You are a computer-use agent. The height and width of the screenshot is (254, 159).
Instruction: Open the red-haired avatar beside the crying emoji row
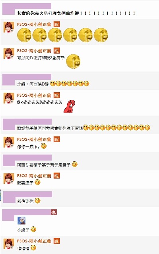pos(9,28)
